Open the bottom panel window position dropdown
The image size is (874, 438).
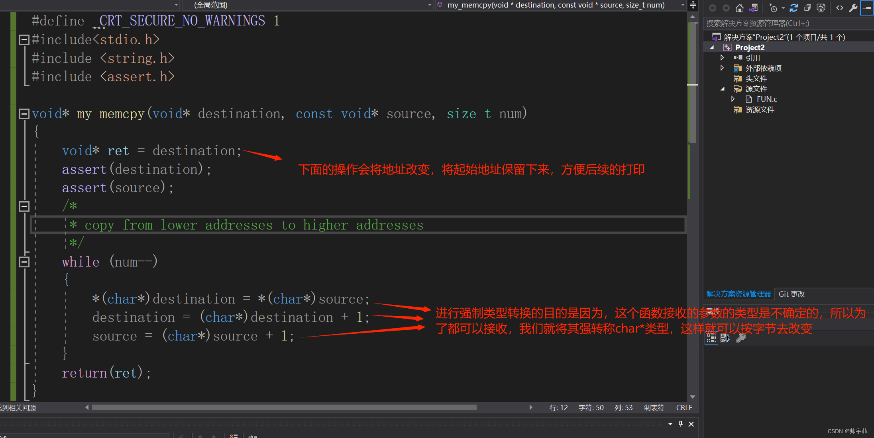point(670,424)
